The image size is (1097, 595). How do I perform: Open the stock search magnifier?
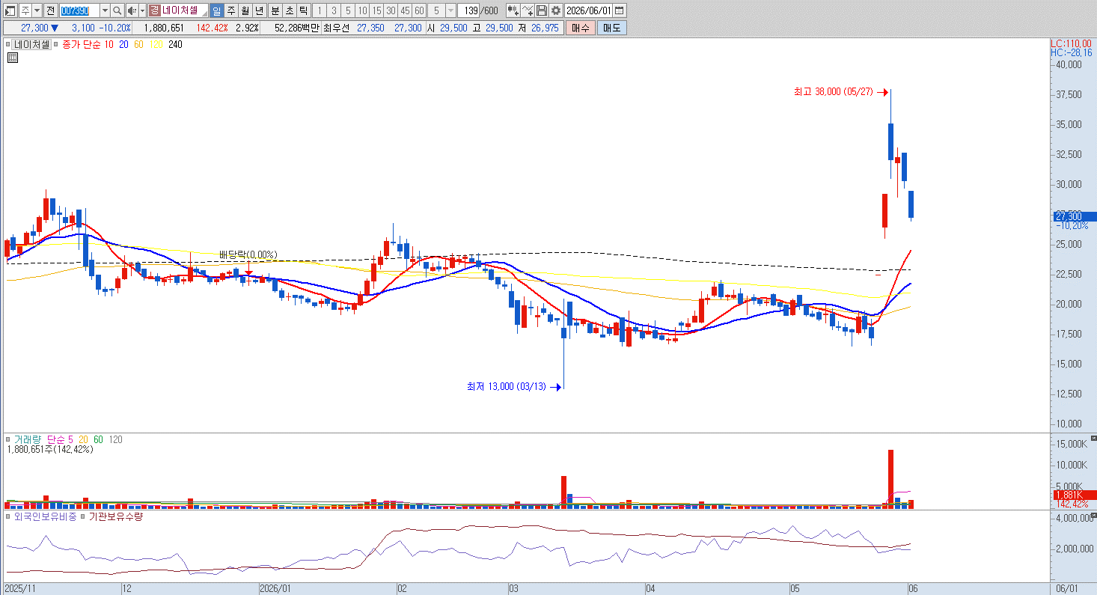click(x=117, y=10)
